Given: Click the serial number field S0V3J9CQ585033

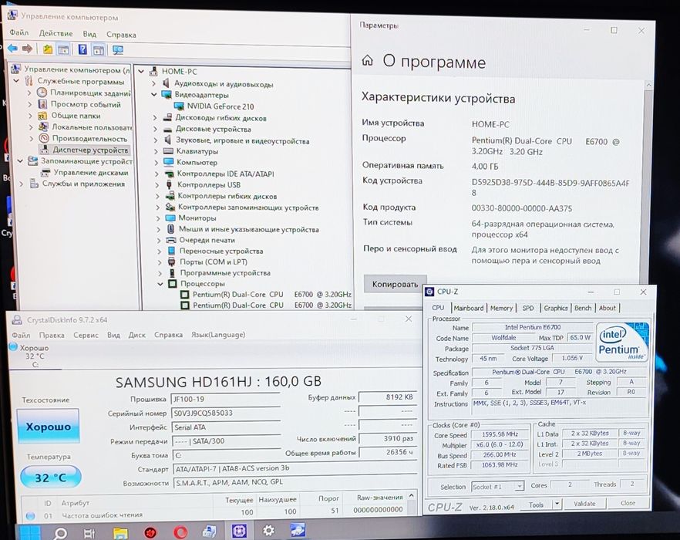Looking at the screenshot, I should pos(225,413).
